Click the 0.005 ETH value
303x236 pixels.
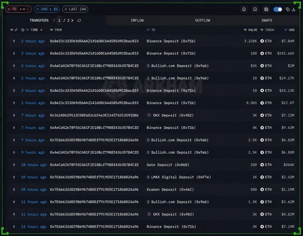click(x=252, y=103)
